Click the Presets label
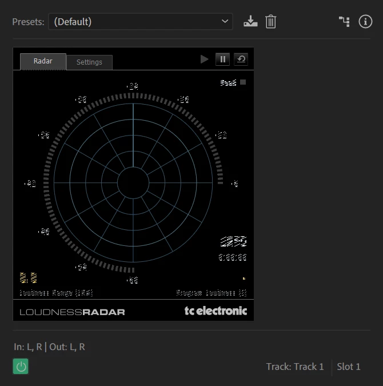Screen dimensions: 383x386 29,22
